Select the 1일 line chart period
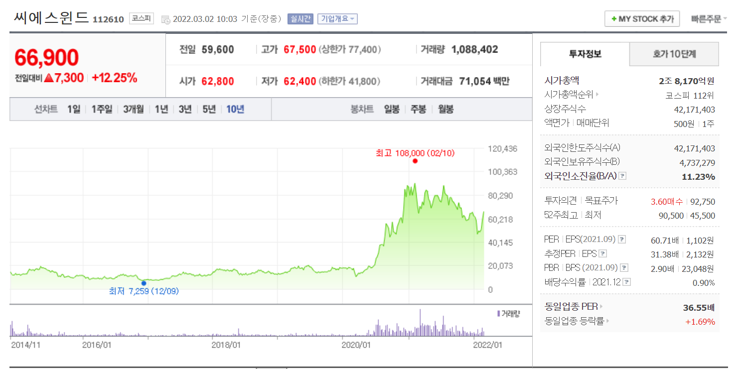The image size is (739, 369). coord(74,109)
